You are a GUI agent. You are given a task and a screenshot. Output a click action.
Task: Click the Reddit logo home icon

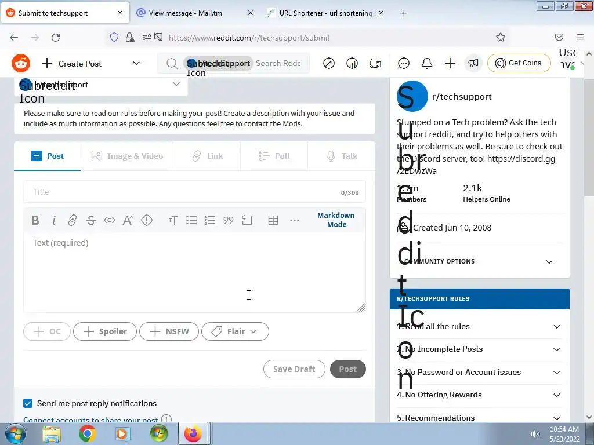[x=21, y=63]
